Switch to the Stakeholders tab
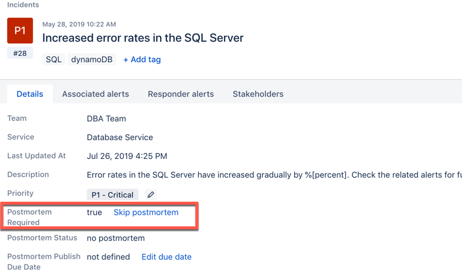Screen dimensions: 462x275 pos(258,94)
